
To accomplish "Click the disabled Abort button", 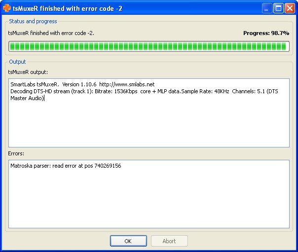I will [169, 241].
